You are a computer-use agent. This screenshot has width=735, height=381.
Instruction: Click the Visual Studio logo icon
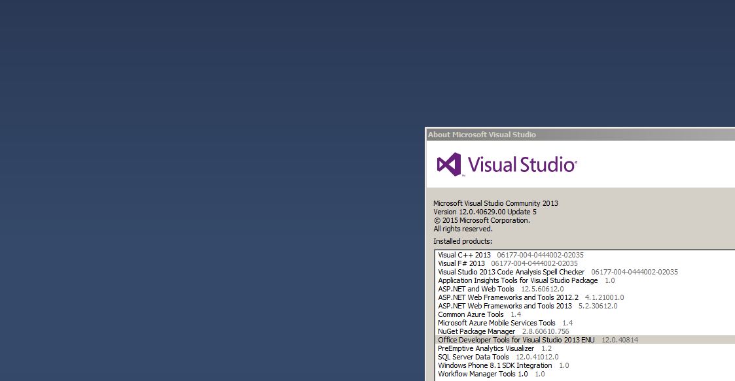tap(449, 164)
